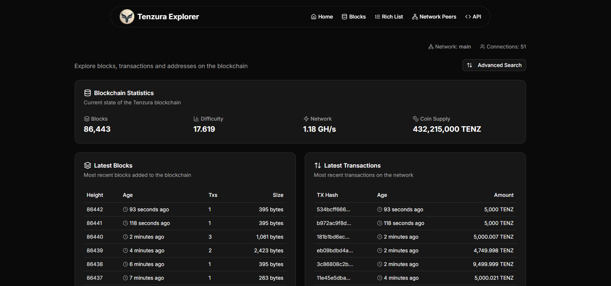
Task: Open block height 86442
Action: pyautogui.click(x=95, y=209)
